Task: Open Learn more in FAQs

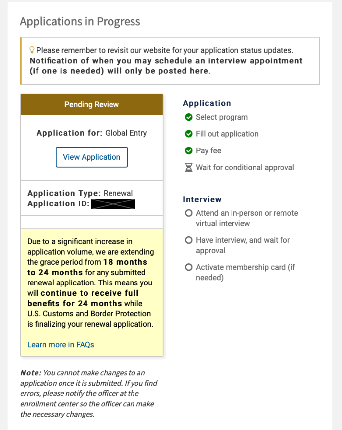Action: [61, 344]
